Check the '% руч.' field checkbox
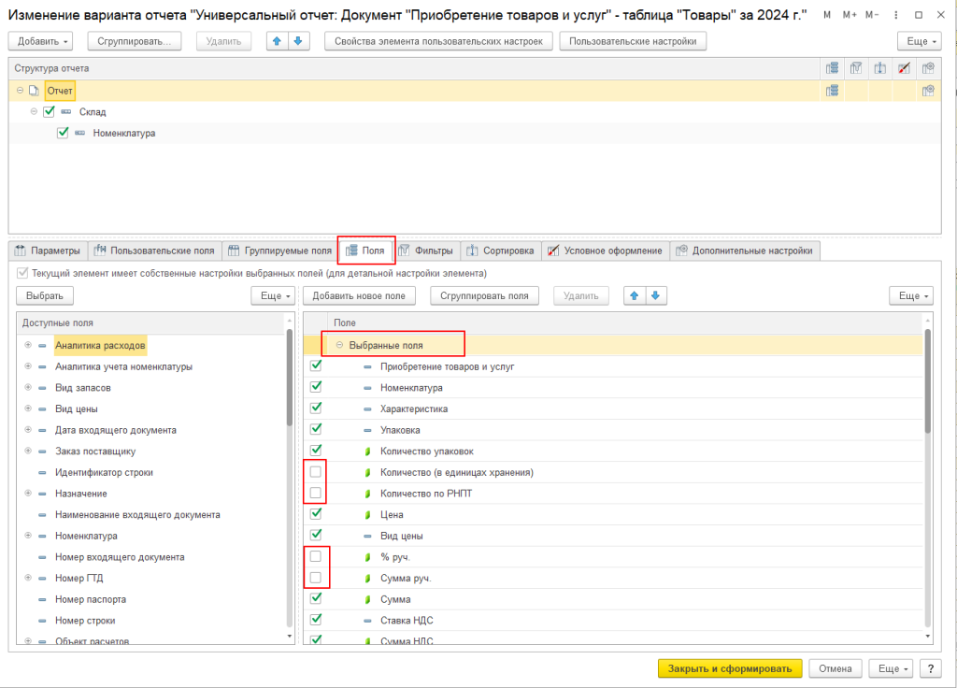The height and width of the screenshot is (688, 957). tap(316, 557)
